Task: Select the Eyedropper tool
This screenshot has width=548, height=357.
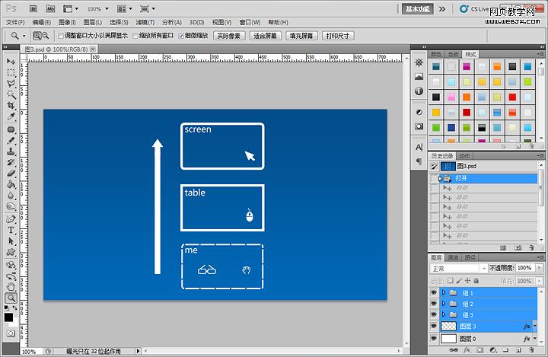Action: tap(11, 117)
